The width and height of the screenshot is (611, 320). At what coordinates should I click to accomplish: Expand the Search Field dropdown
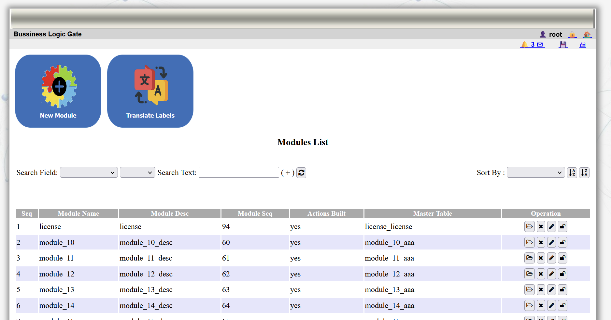[89, 173]
